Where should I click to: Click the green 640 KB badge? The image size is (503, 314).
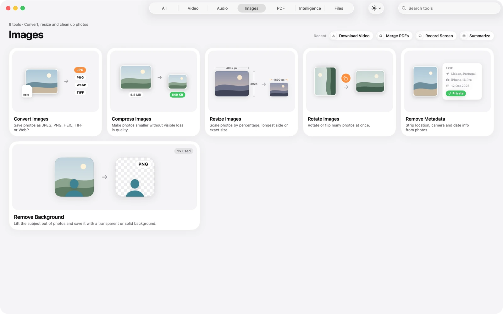tap(177, 95)
